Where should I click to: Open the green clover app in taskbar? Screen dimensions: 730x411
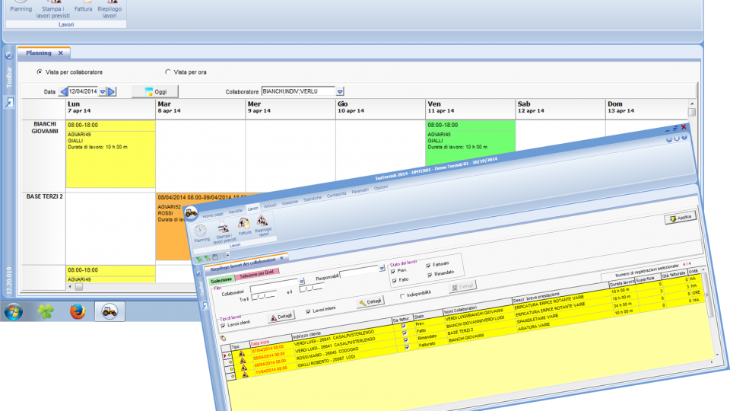tap(46, 311)
